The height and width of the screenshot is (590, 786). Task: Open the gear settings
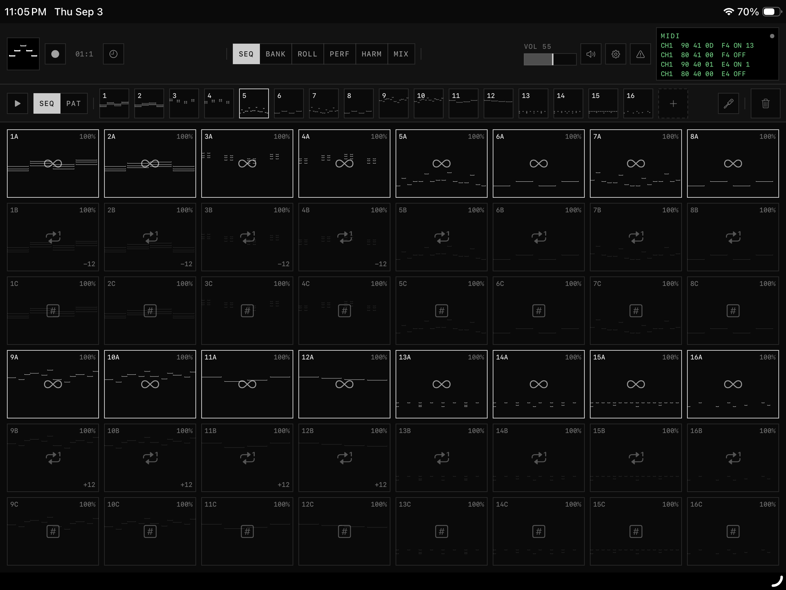coord(616,54)
